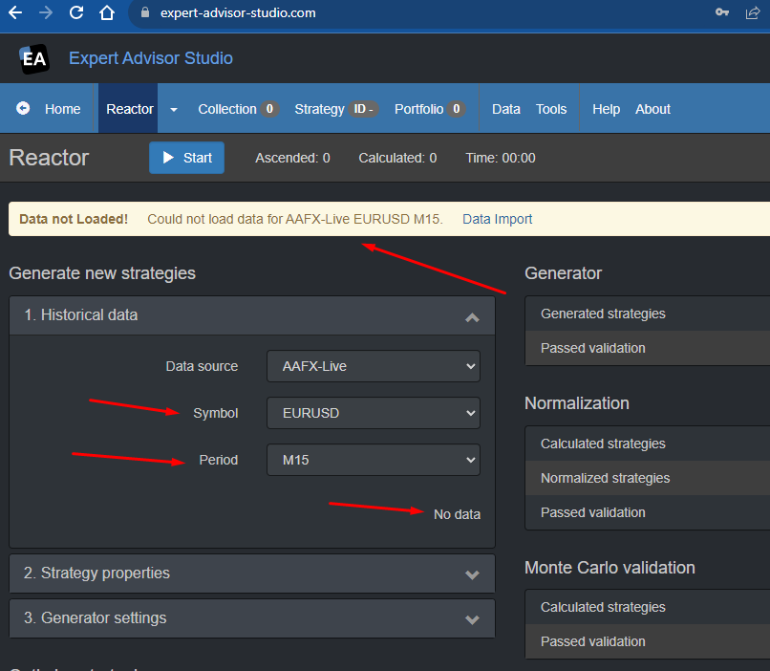Reload the page with the refresh icon
Screen dimensions: 770x671
tap(76, 12)
